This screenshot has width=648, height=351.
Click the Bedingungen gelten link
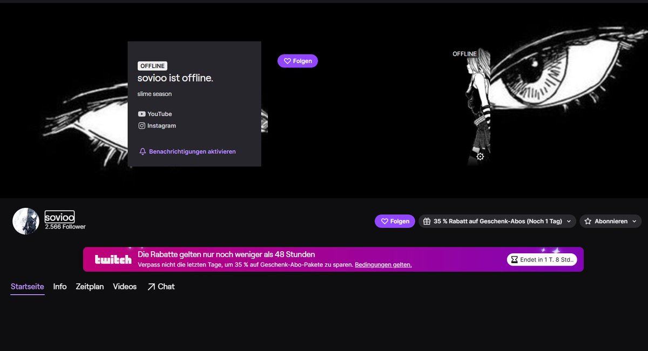pos(383,265)
